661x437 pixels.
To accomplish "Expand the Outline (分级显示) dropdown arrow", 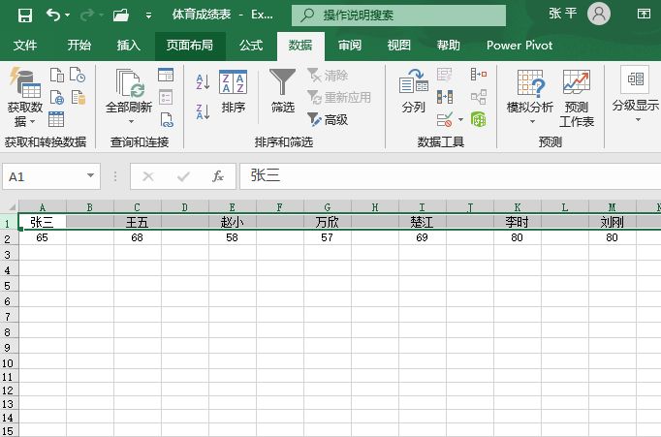I will pyautogui.click(x=638, y=120).
